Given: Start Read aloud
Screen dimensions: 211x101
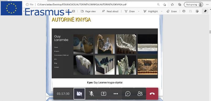Looking at the screenshot, I should coord(110,11).
